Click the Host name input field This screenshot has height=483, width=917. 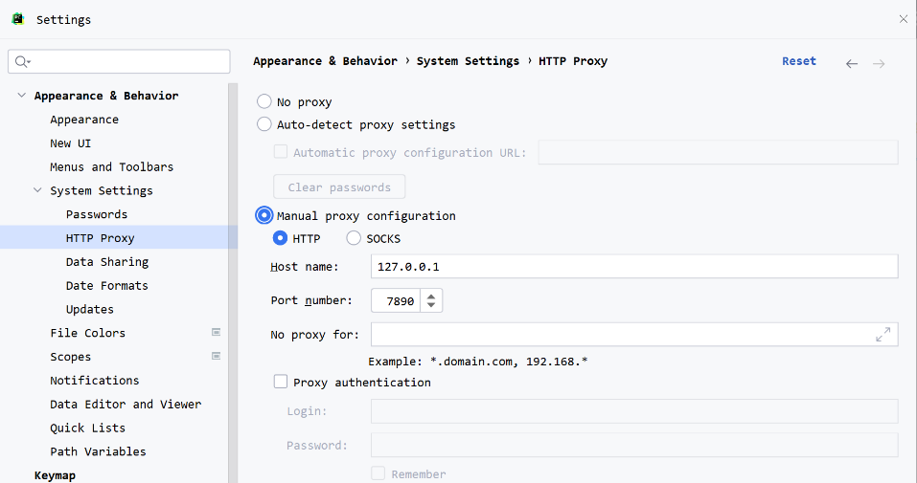634,266
